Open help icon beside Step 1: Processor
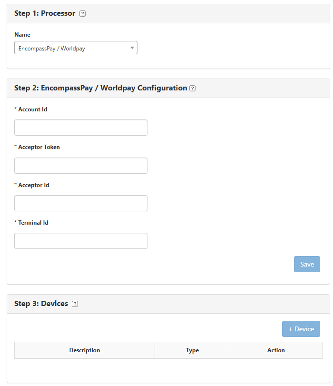The height and width of the screenshot is (386, 333). (83, 14)
